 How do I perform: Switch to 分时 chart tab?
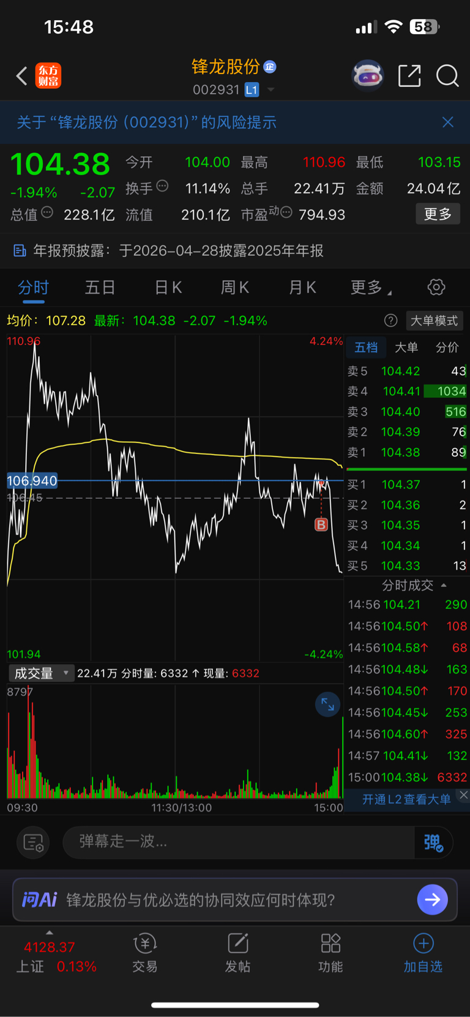tap(33, 288)
